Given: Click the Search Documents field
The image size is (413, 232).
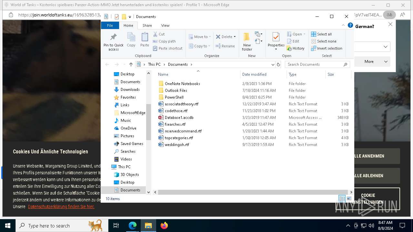Looking at the screenshot, I should click(317, 64).
